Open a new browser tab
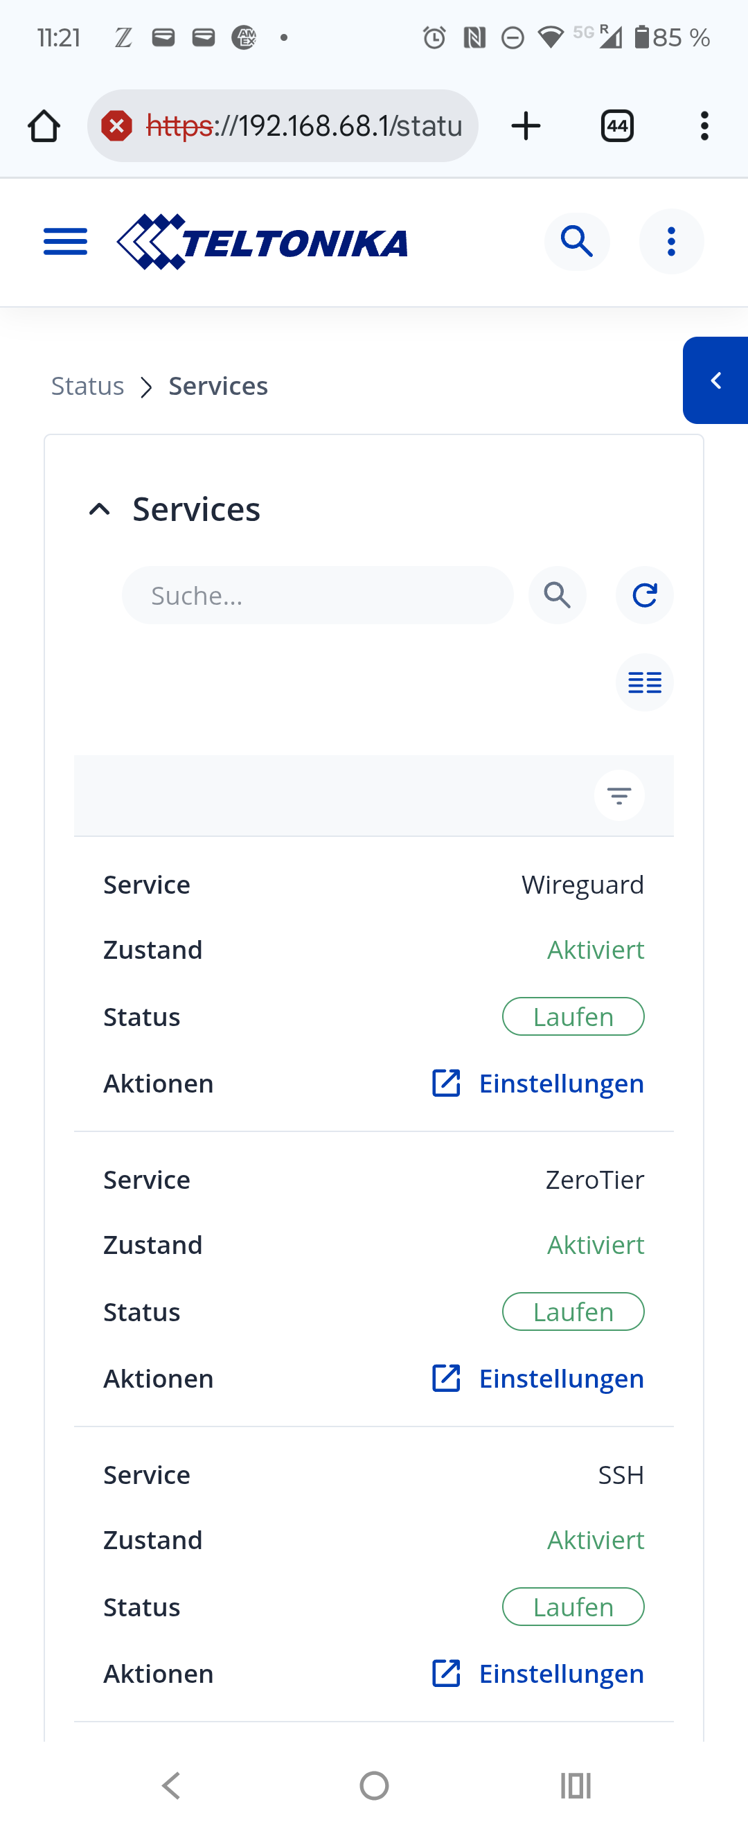This screenshot has height=1829, width=748. pyautogui.click(x=526, y=126)
